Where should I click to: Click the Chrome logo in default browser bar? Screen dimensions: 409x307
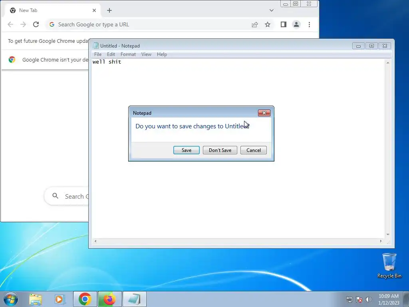pos(12,60)
